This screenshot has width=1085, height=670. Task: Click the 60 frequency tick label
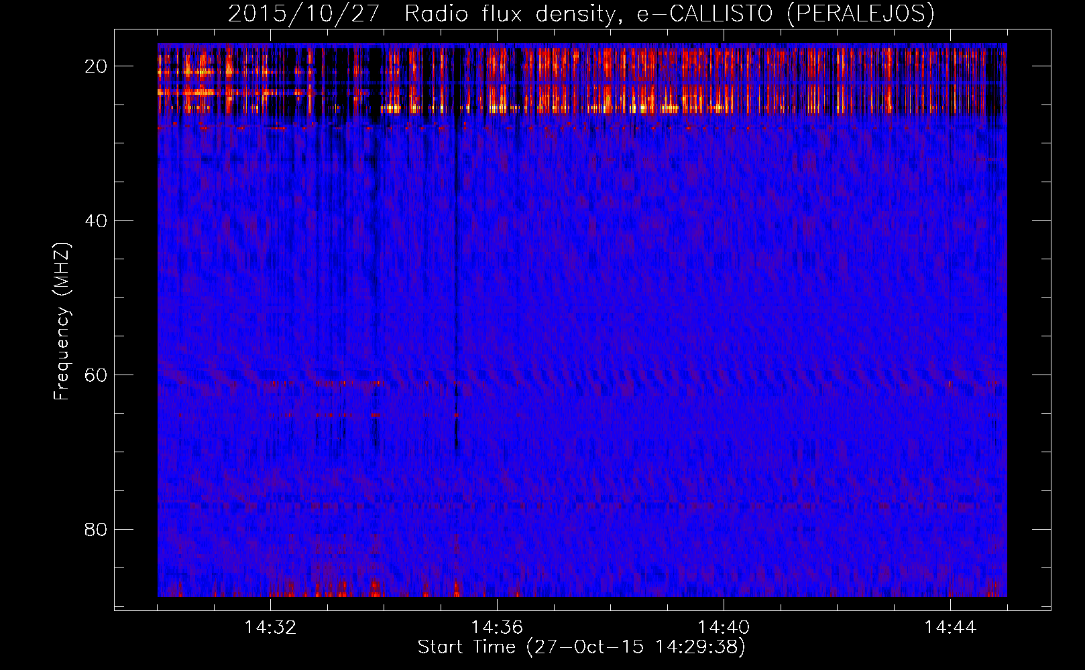coord(97,375)
